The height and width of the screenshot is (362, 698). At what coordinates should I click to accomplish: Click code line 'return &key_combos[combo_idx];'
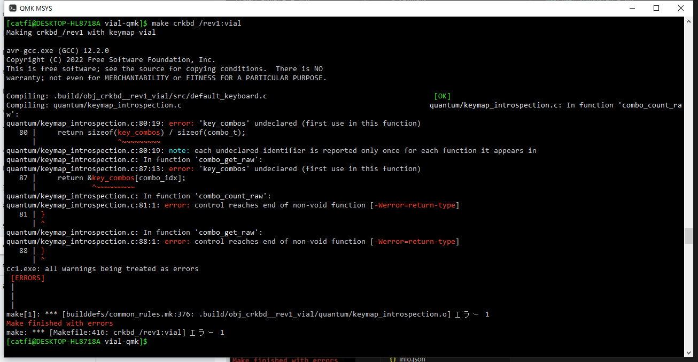[122, 178]
